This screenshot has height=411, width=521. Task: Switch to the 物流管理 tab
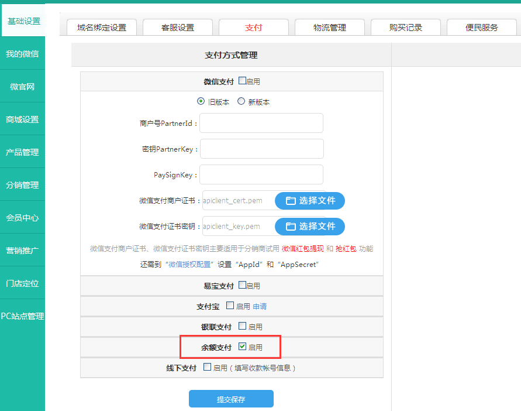coord(330,28)
